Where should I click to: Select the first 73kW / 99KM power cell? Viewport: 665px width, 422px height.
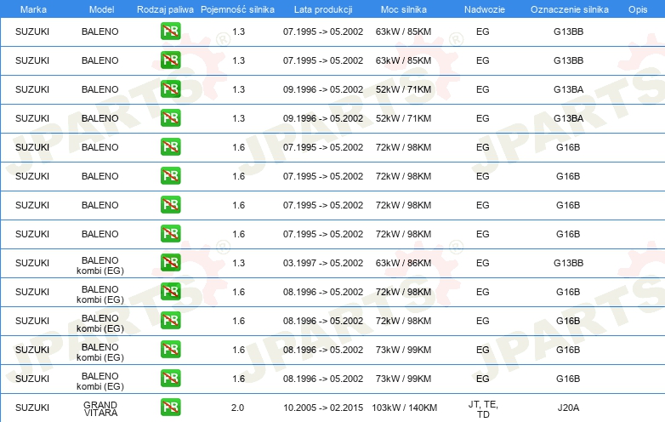[403, 350]
